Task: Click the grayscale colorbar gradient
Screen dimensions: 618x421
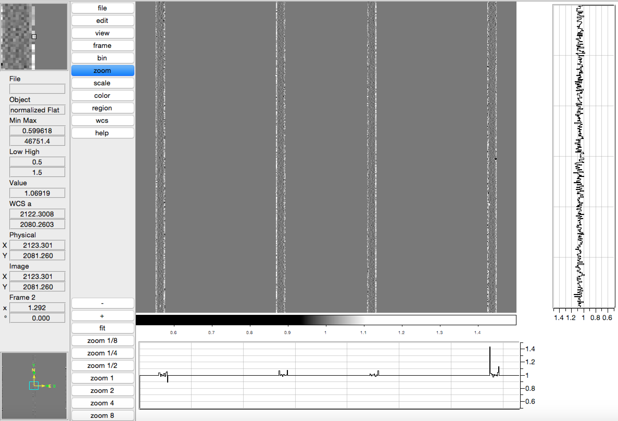Action: (x=326, y=320)
